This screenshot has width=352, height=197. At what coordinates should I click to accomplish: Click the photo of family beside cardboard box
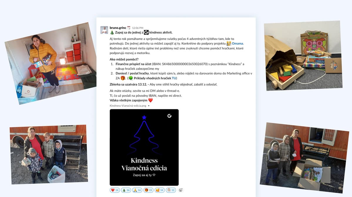point(304,158)
